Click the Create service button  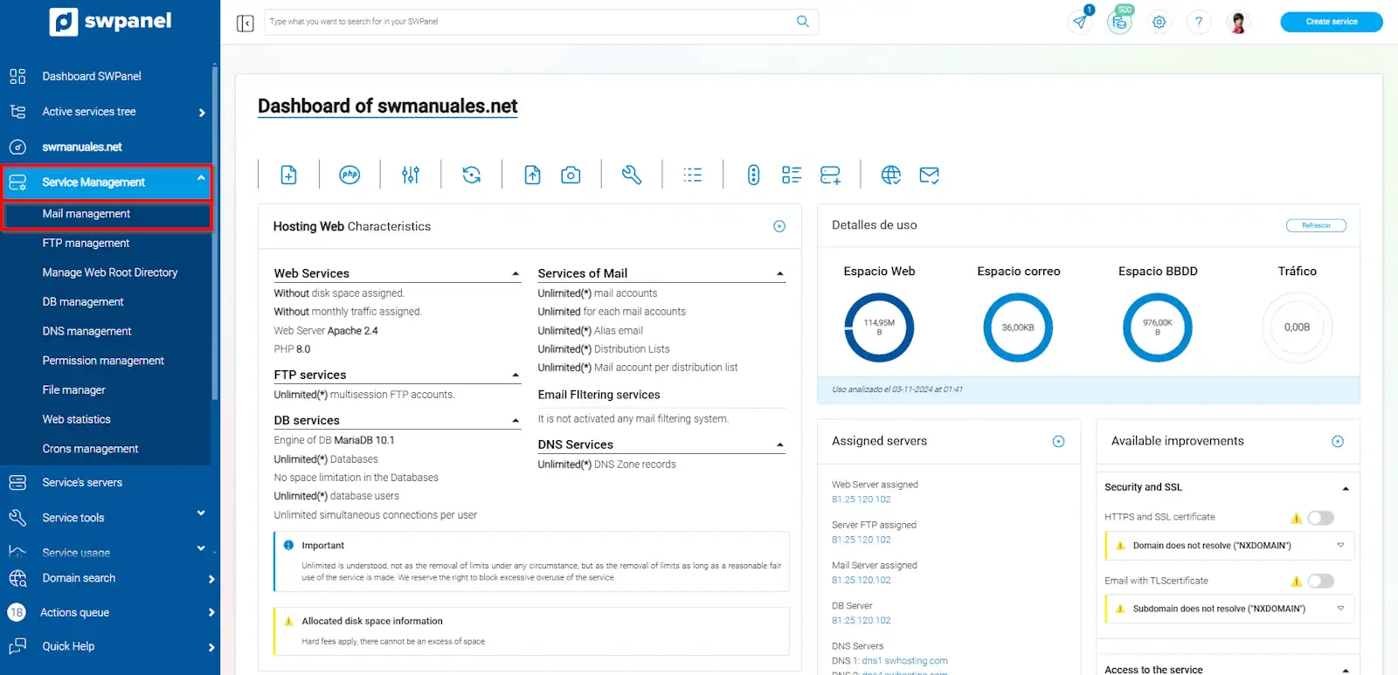[x=1331, y=22]
